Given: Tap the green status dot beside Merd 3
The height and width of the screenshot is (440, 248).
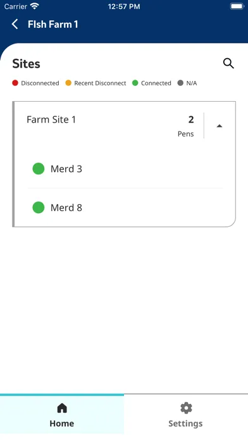Looking at the screenshot, I should (x=39, y=169).
